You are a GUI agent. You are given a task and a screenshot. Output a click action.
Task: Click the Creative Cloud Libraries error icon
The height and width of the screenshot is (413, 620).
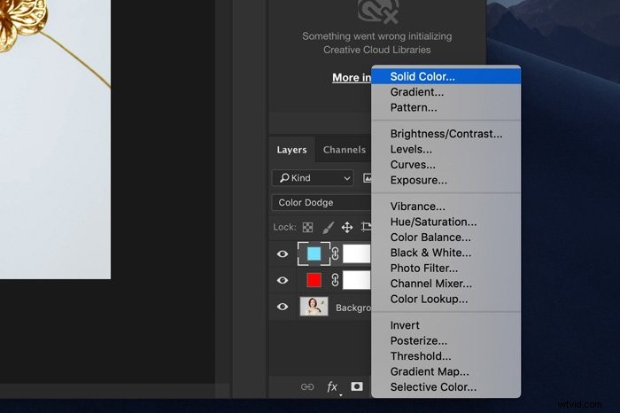click(377, 11)
